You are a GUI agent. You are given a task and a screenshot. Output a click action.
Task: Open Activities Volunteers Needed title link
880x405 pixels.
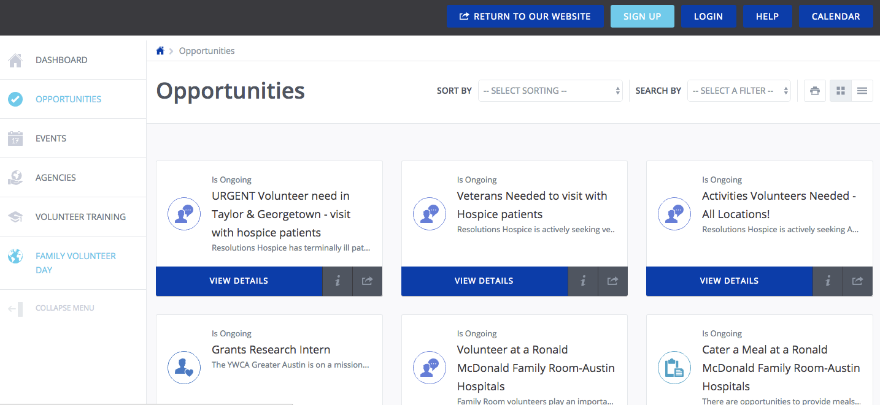(779, 205)
